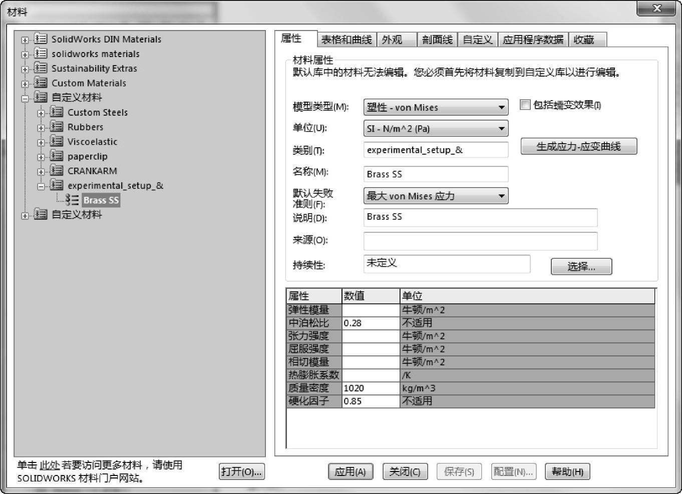Click the empty 来源 input field
The height and width of the screenshot is (494, 682).
tap(480, 241)
